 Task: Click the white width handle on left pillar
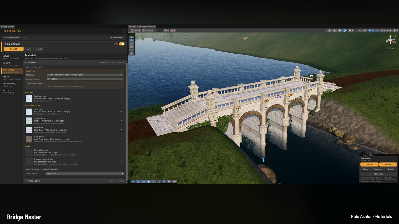194,98
